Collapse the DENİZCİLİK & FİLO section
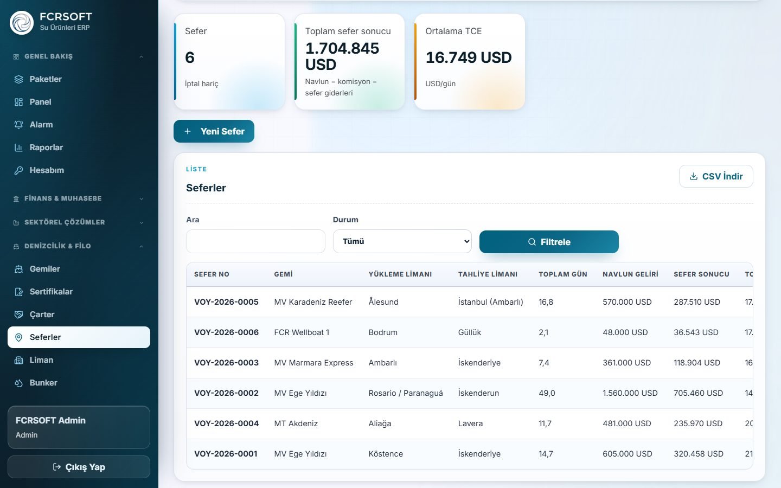 (79, 246)
